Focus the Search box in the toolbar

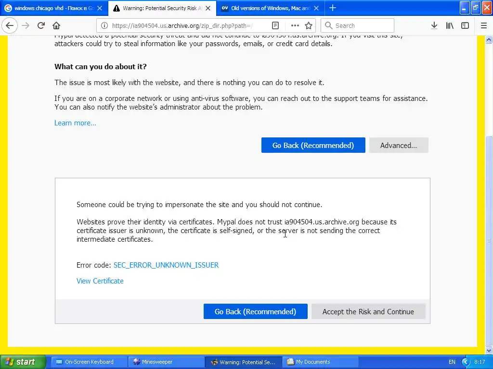click(x=357, y=25)
